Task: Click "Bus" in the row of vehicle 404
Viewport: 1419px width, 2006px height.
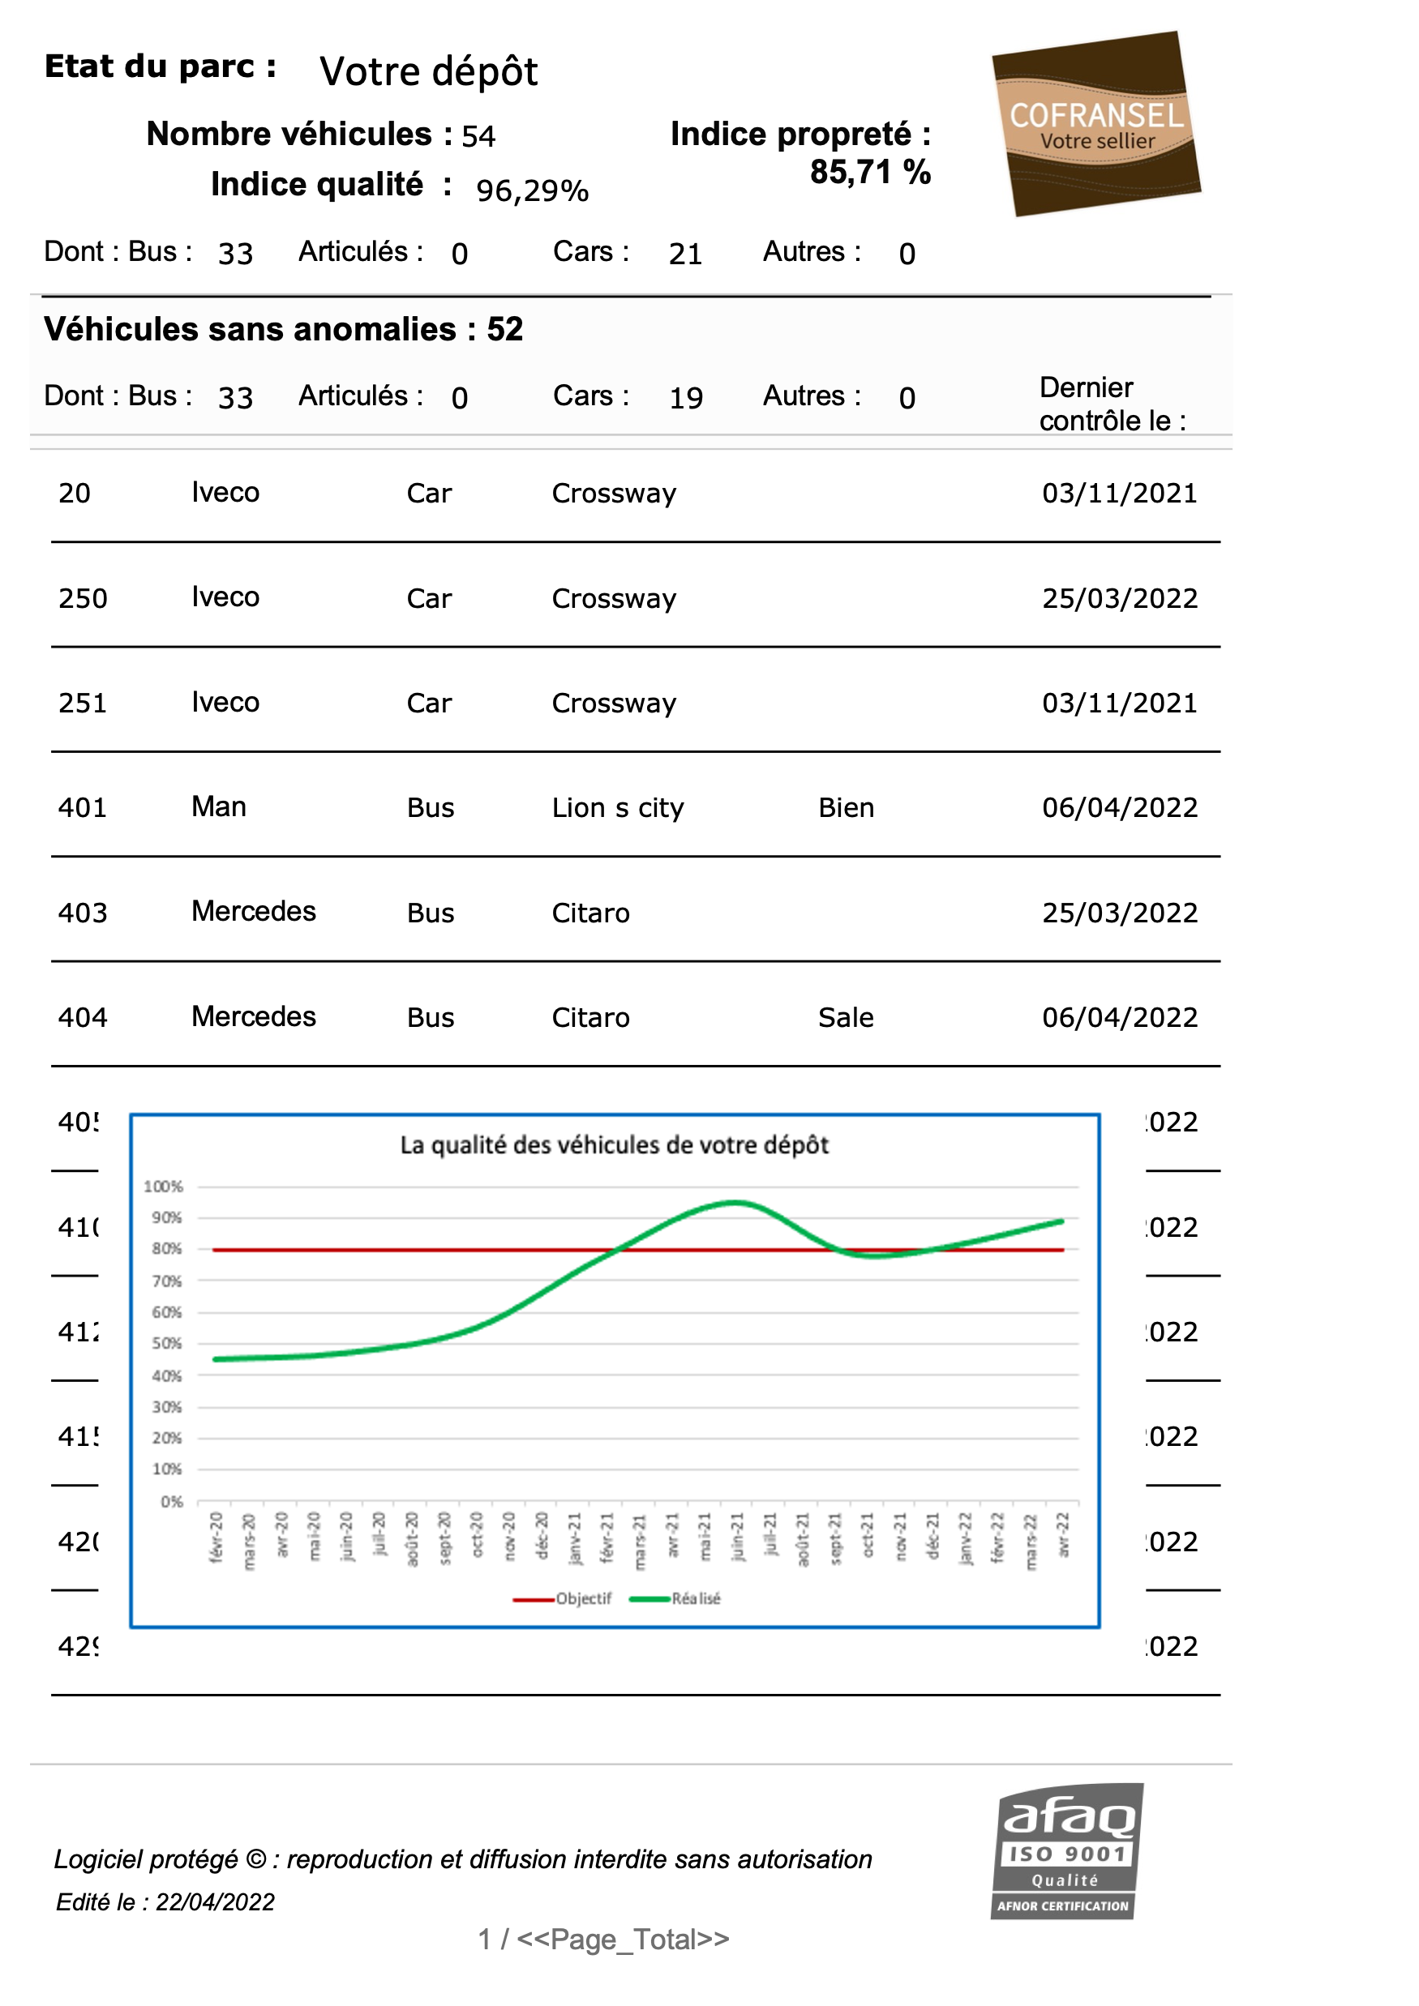Action: [x=430, y=1018]
